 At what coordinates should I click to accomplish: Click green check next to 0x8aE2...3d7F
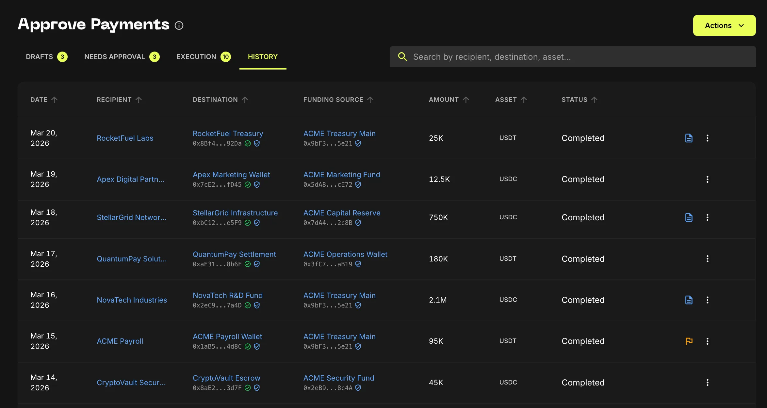[248, 388]
